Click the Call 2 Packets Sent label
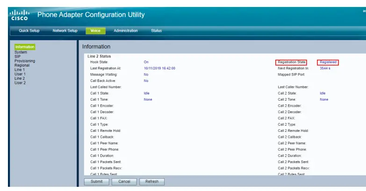The height and width of the screenshot is (191, 366). click(x=294, y=162)
